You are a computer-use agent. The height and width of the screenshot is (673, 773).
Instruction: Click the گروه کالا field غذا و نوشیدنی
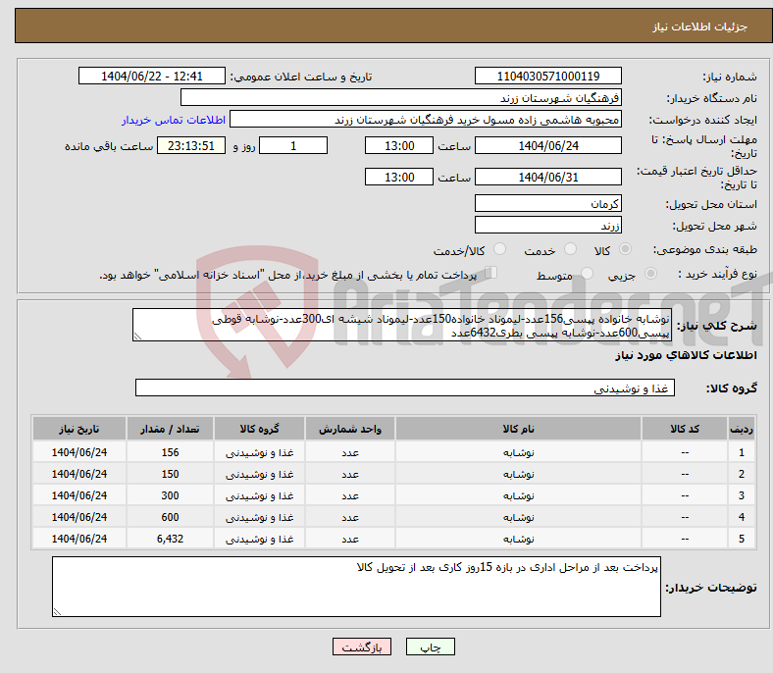[x=404, y=388]
